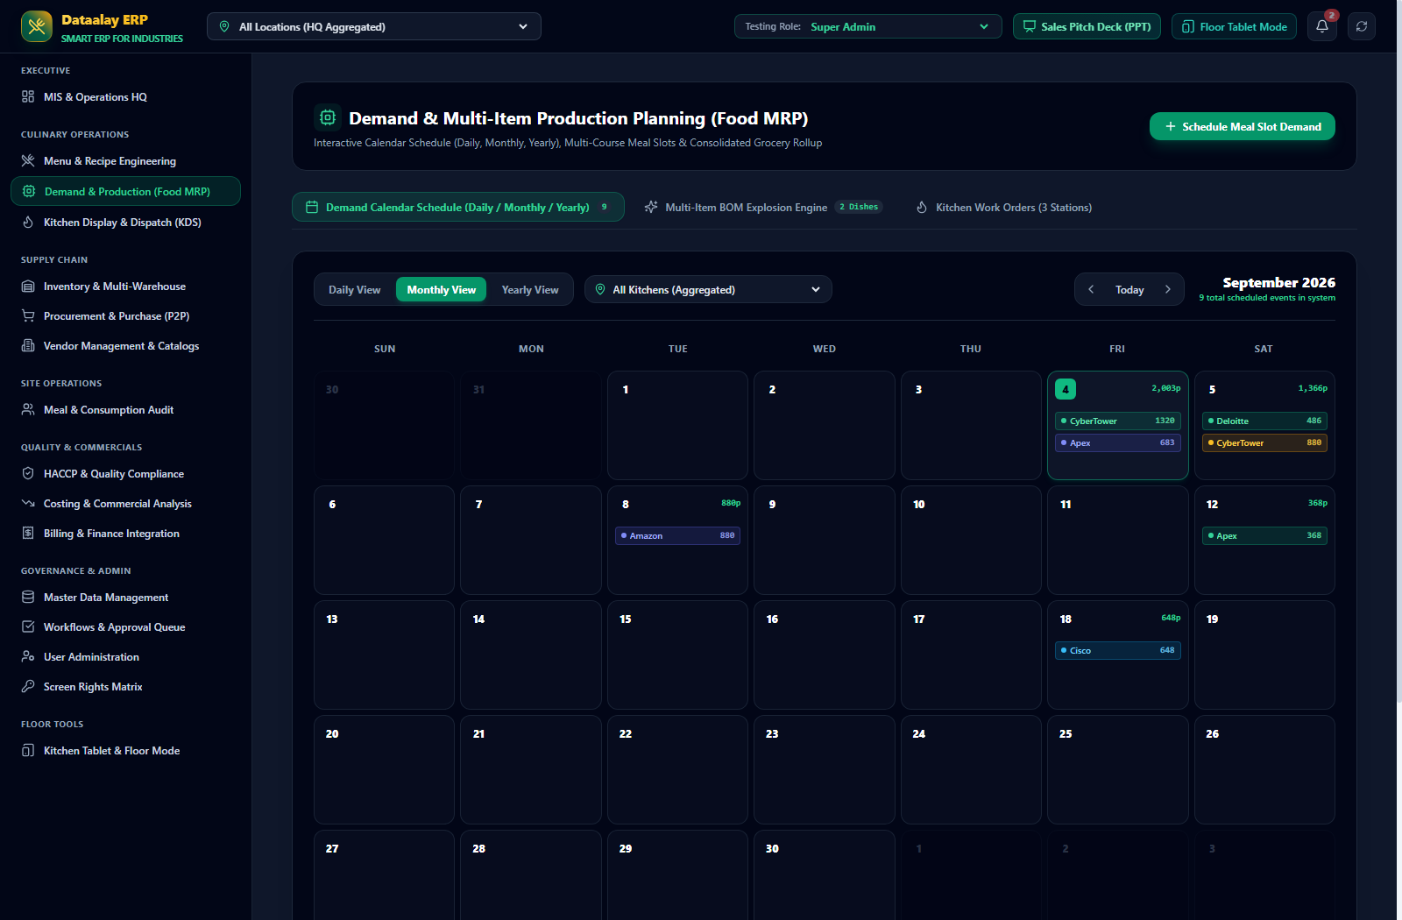
Task: Click the Vendor Management & Catalogs icon
Action: click(x=28, y=345)
